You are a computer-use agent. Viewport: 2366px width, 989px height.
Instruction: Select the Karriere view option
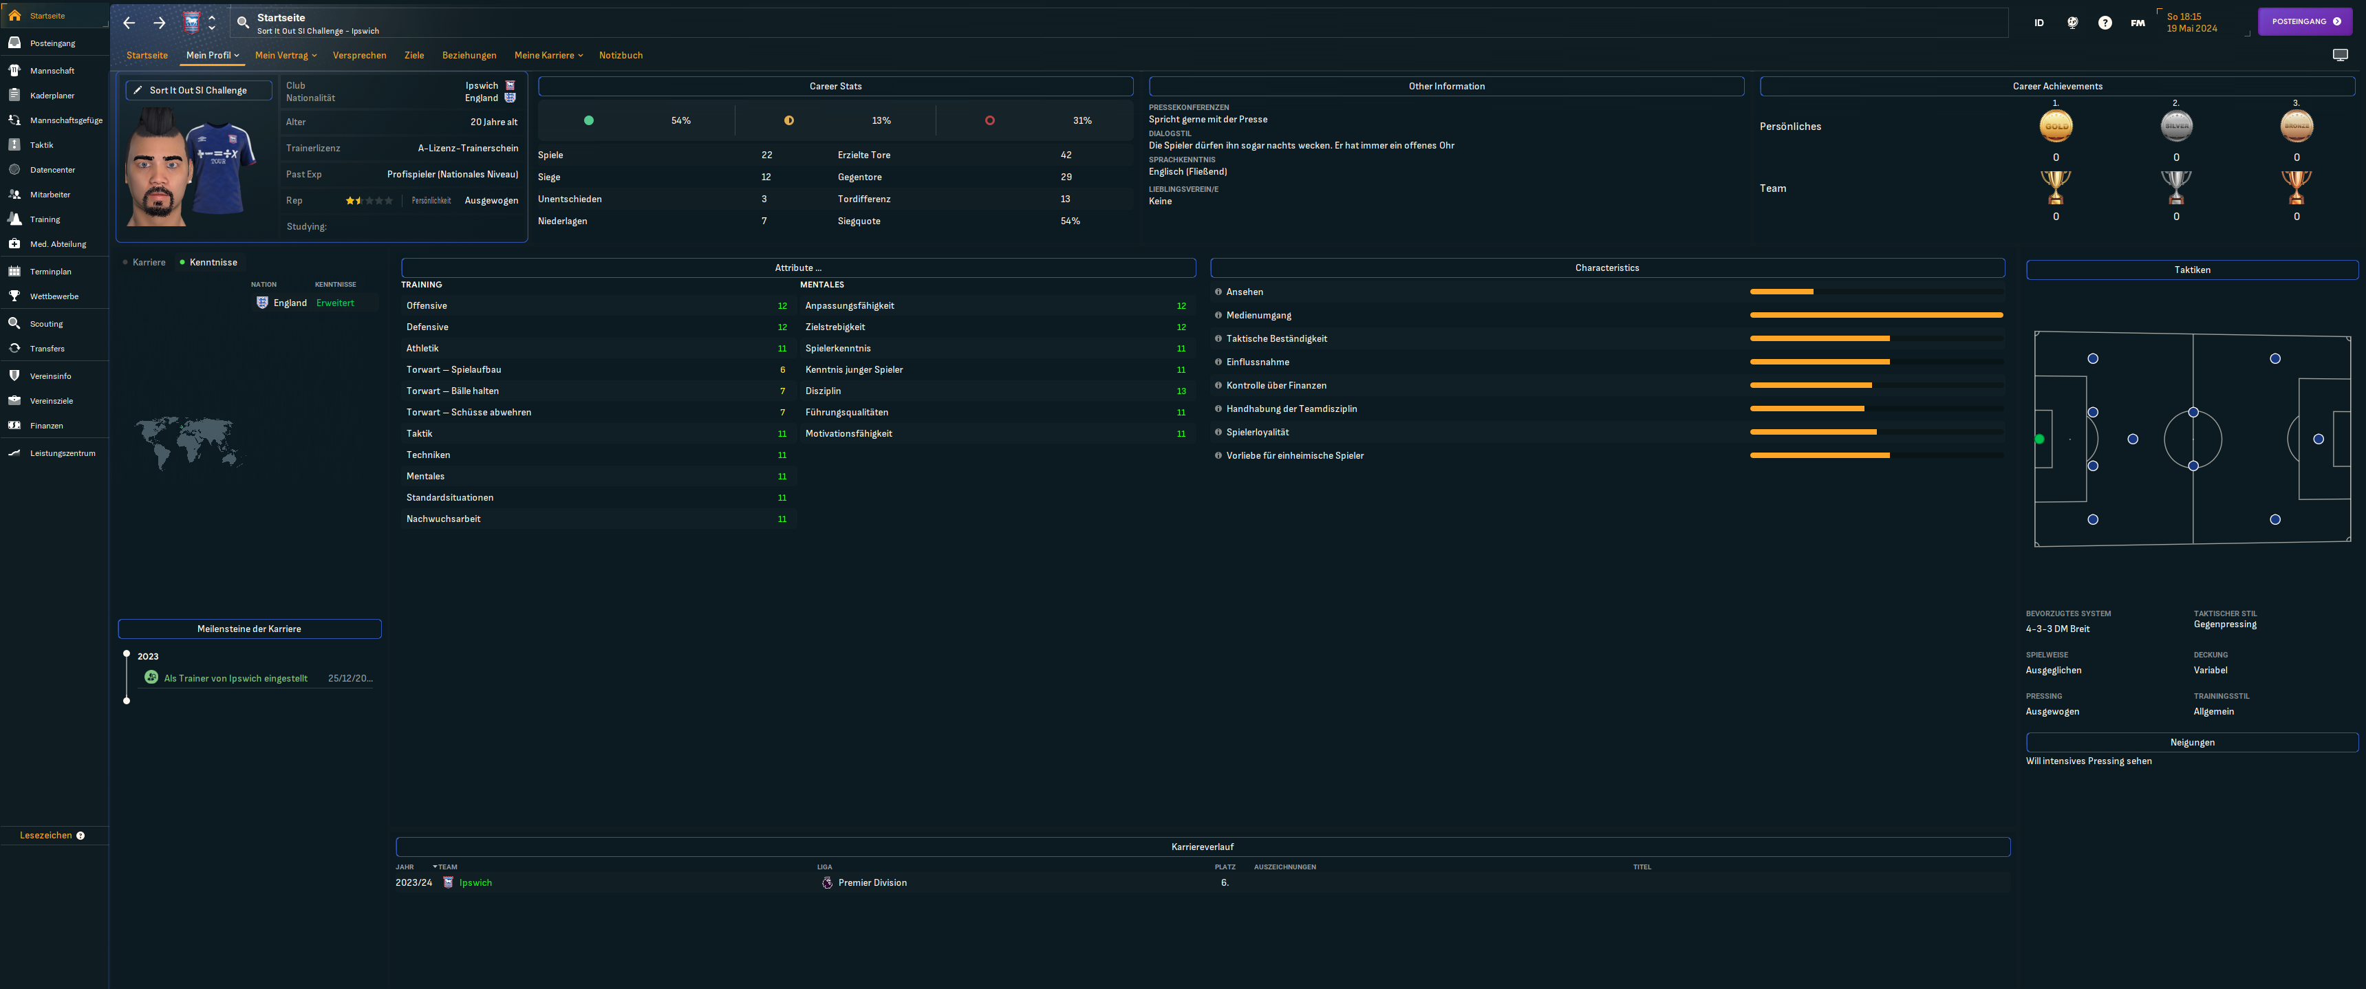tap(144, 263)
